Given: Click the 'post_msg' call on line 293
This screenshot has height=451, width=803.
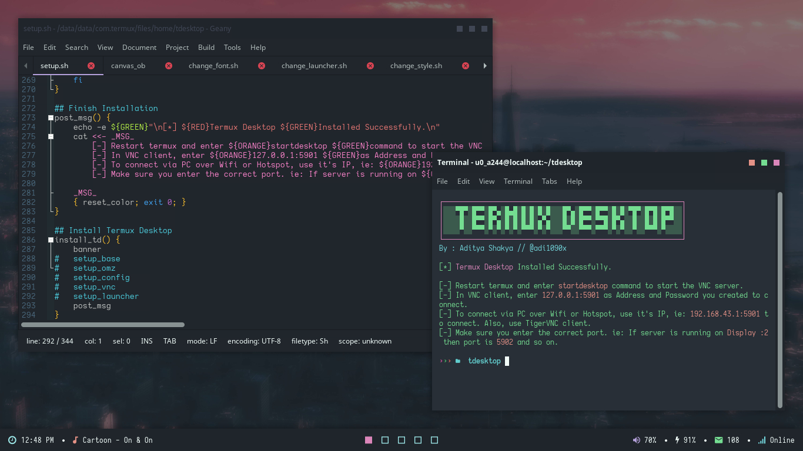Looking at the screenshot, I should 92,305.
